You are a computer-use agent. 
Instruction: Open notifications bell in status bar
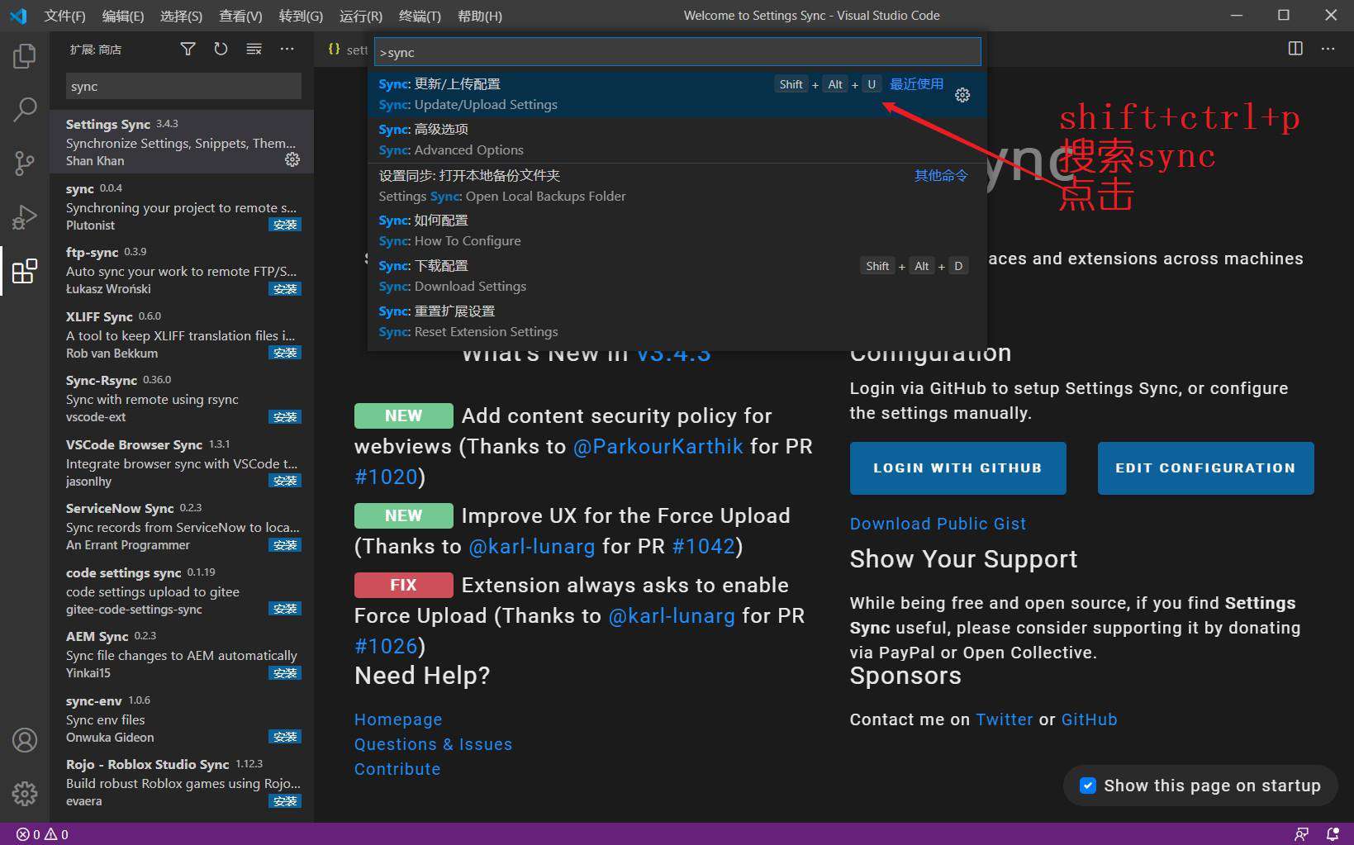1333,834
